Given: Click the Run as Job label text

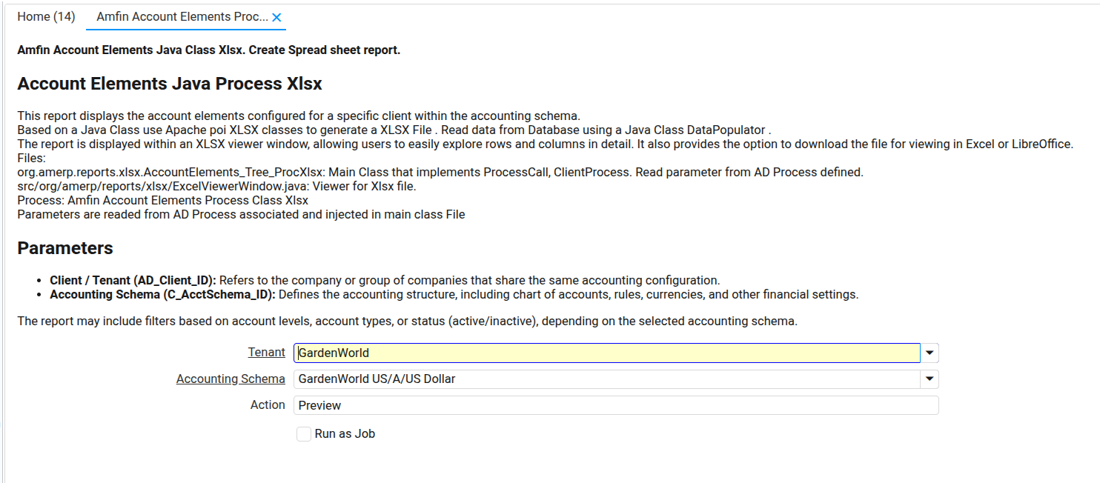Looking at the screenshot, I should click(345, 434).
